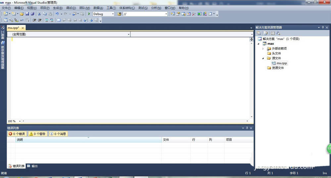331x178 pixels.
Task: Decrease line indent icon
Action: point(34,20)
